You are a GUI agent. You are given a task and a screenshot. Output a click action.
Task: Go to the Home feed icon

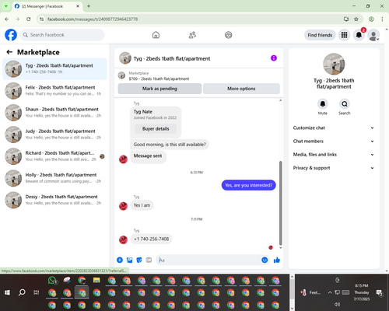pos(156,35)
